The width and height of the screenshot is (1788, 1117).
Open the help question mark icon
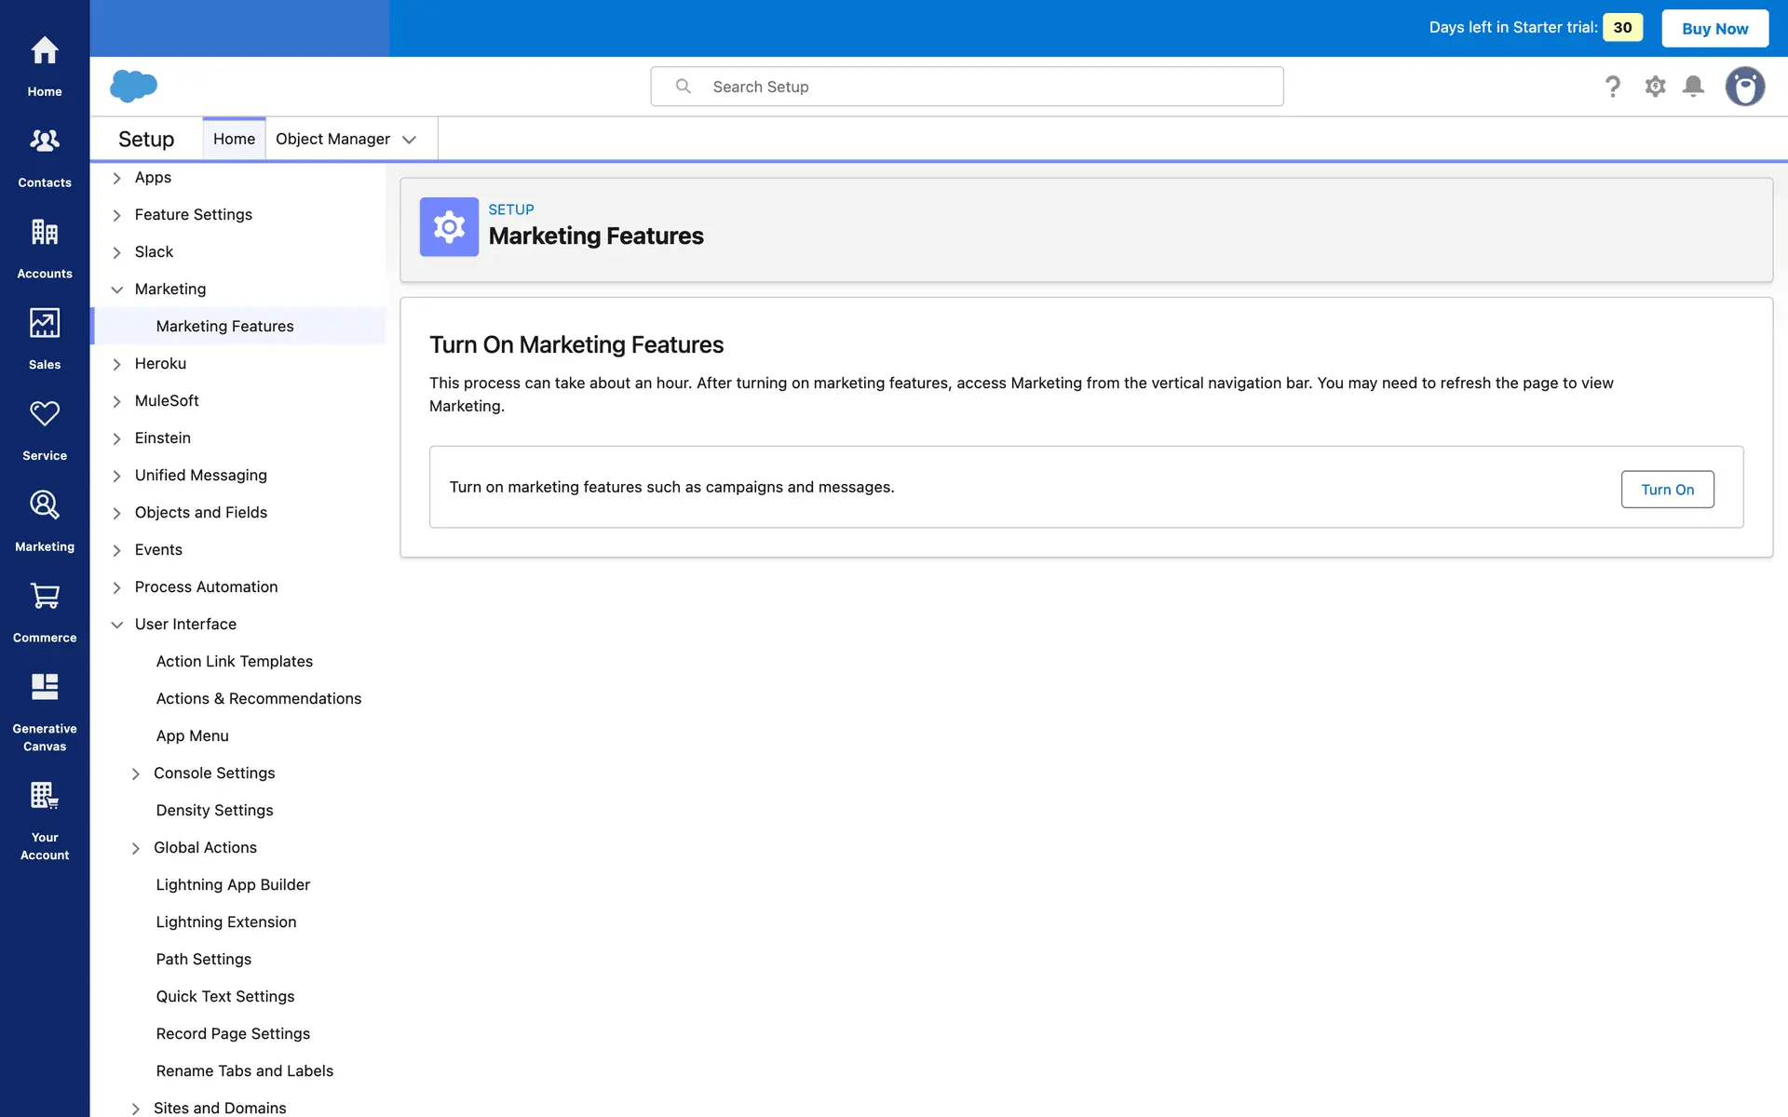pos(1613,87)
